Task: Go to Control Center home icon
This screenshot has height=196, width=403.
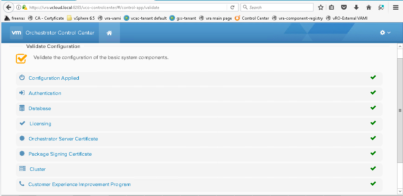Action: [x=109, y=33]
